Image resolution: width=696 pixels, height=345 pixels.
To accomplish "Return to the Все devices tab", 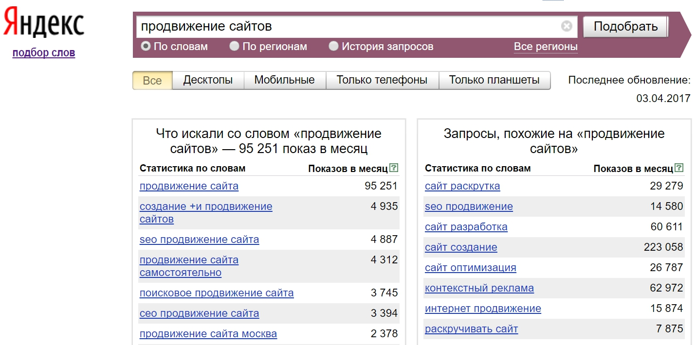I will [151, 81].
